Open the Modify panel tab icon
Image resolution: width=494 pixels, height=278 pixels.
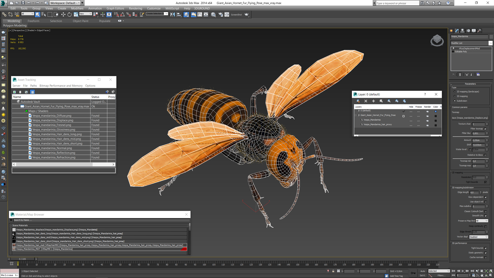pos(457,31)
